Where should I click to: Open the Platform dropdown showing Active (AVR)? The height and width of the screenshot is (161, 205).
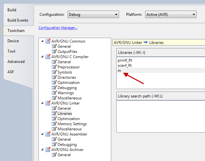[x=170, y=15]
